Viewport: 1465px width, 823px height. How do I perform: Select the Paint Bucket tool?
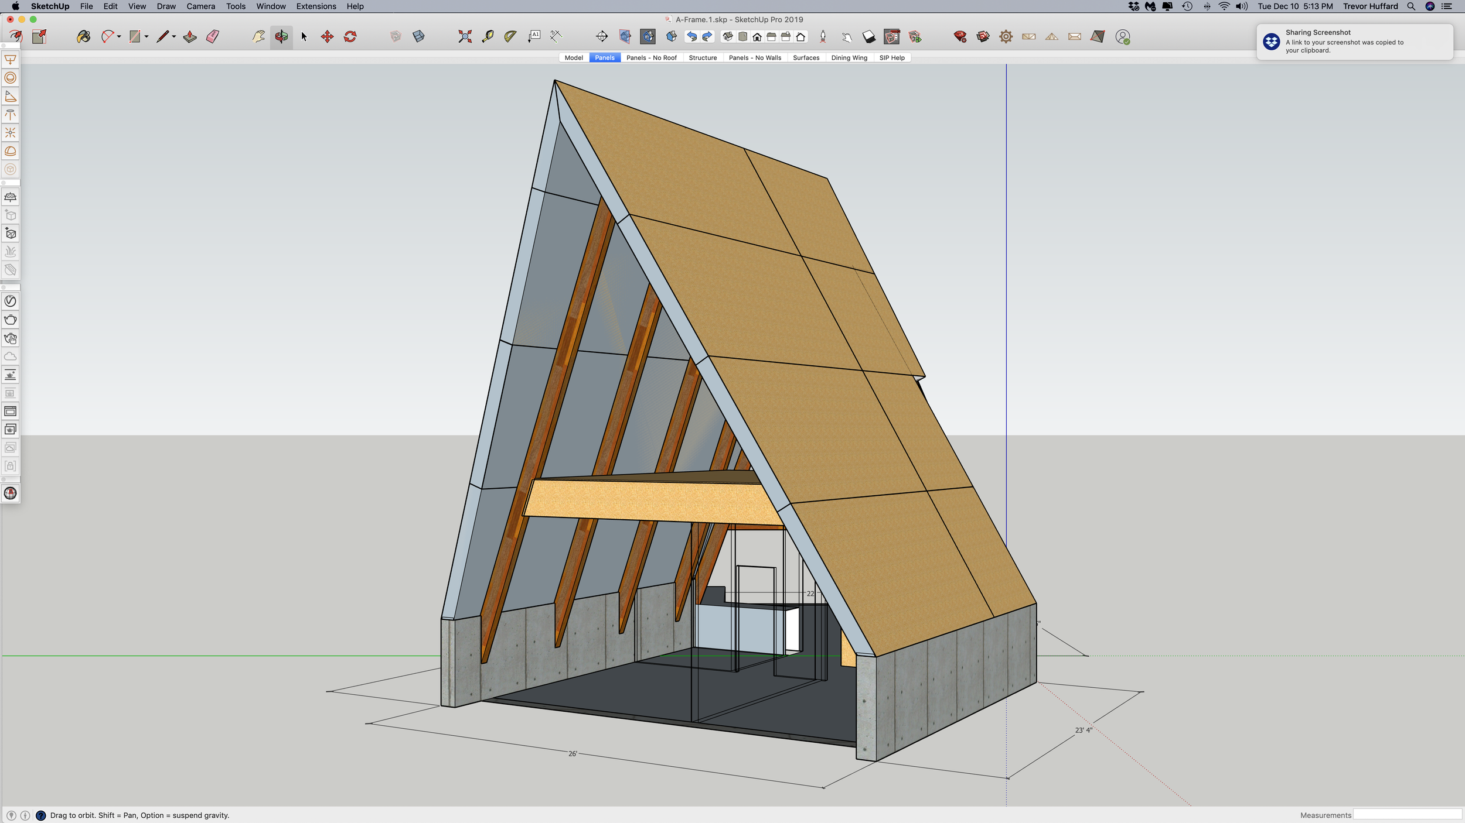[83, 37]
